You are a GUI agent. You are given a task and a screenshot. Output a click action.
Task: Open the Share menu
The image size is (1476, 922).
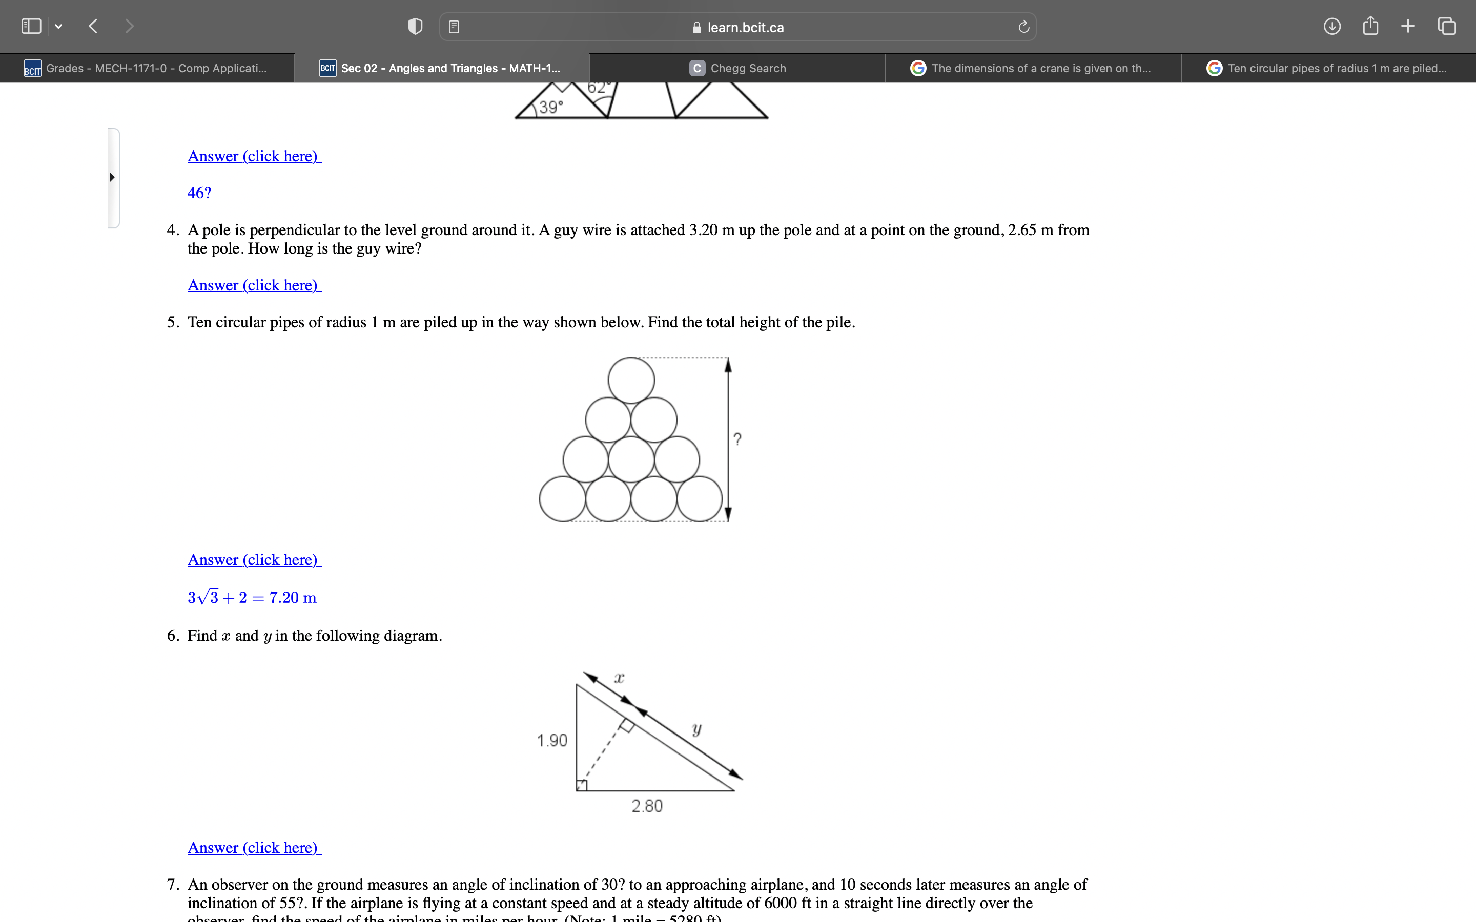[x=1370, y=26]
